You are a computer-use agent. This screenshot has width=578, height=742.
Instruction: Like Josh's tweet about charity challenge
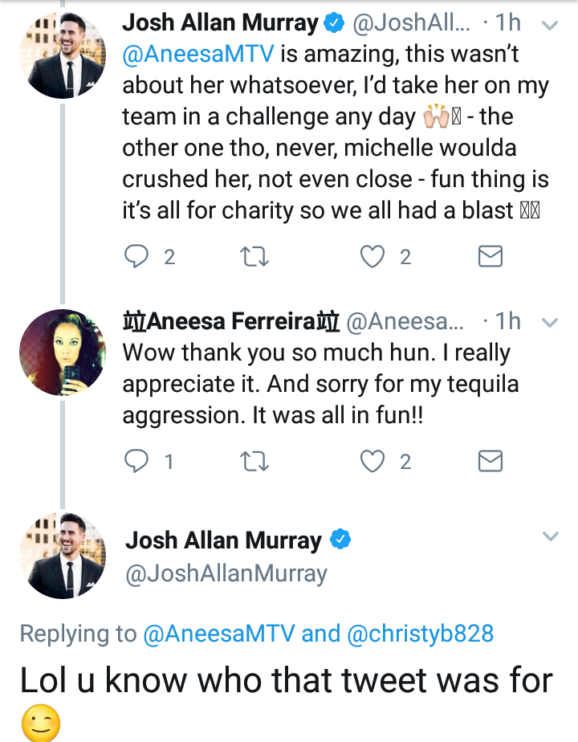(372, 256)
